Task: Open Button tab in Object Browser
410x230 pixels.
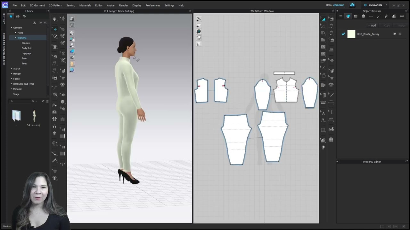Action: [x=363, y=16]
